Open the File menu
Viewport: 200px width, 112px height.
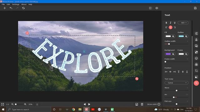point(3,4)
